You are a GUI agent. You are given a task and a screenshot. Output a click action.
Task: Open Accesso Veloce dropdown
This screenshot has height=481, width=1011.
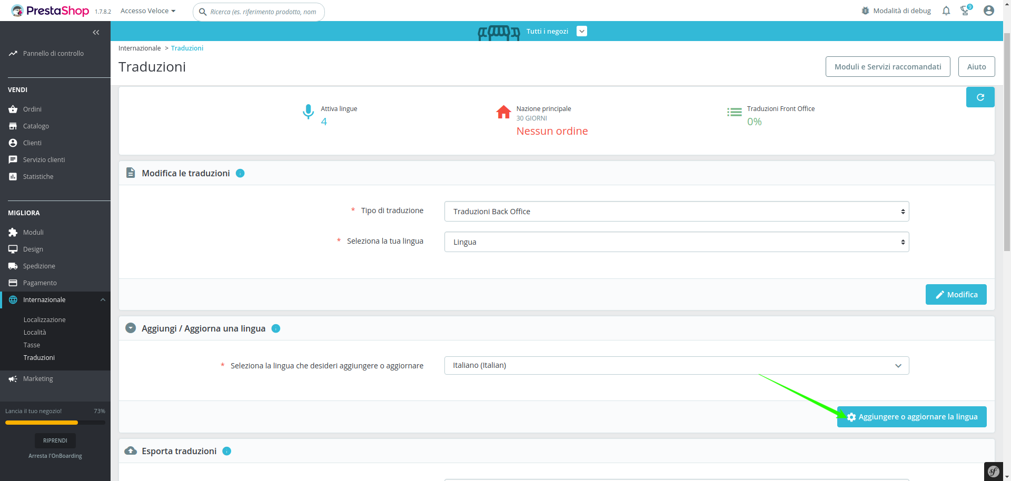tap(148, 11)
